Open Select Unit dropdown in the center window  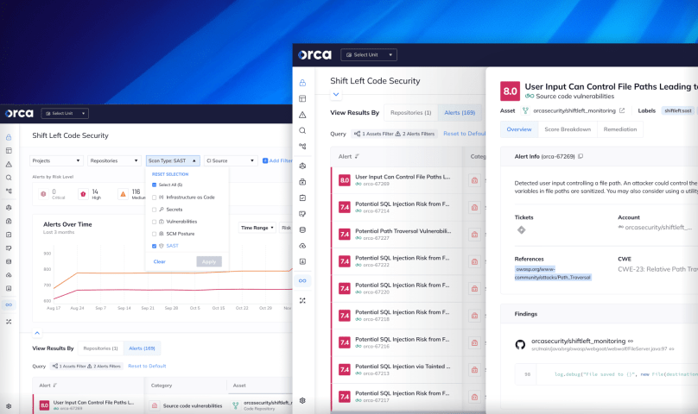point(369,54)
